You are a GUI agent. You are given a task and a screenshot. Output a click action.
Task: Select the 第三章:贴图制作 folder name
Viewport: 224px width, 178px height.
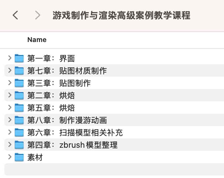tap(59, 83)
